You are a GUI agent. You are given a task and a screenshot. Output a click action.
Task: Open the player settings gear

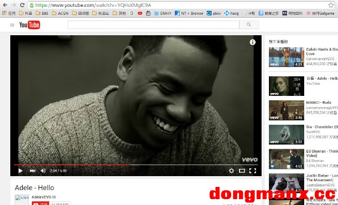(231, 171)
